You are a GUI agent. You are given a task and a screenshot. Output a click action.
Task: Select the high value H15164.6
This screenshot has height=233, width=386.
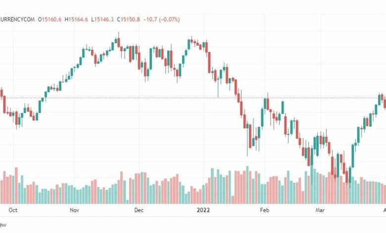tap(76, 19)
